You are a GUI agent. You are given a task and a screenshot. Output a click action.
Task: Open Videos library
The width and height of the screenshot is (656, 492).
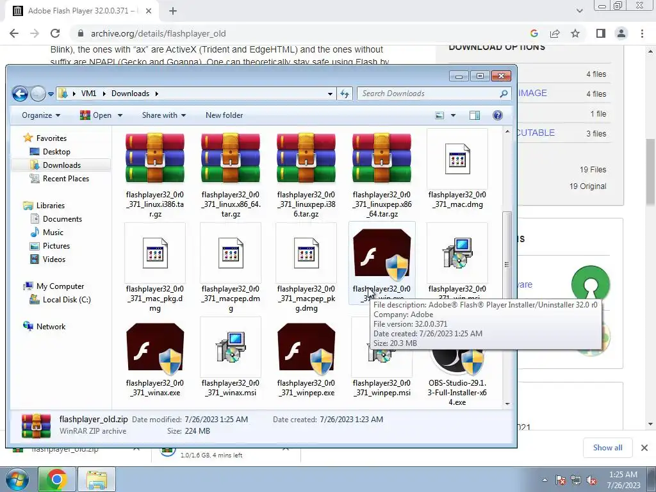54,259
